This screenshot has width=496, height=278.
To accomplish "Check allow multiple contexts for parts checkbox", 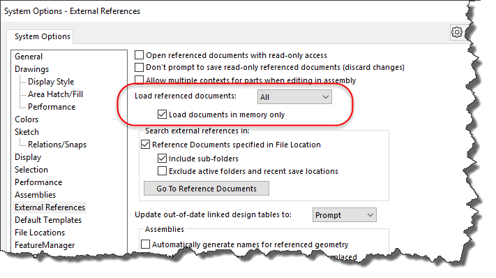I will point(140,80).
